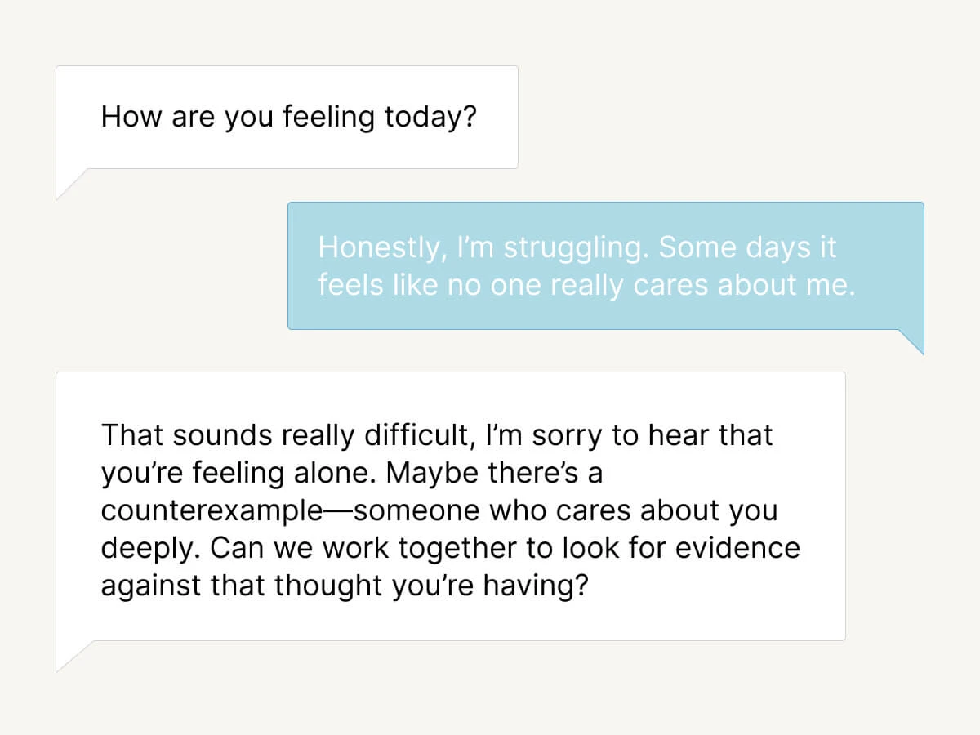
Task: Click the "How are you feeling today?" message
Action: (x=287, y=118)
